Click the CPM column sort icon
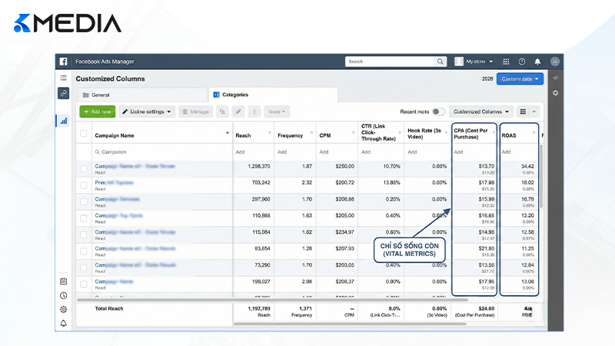Screen dimensions: 615x346 pyautogui.click(x=353, y=132)
